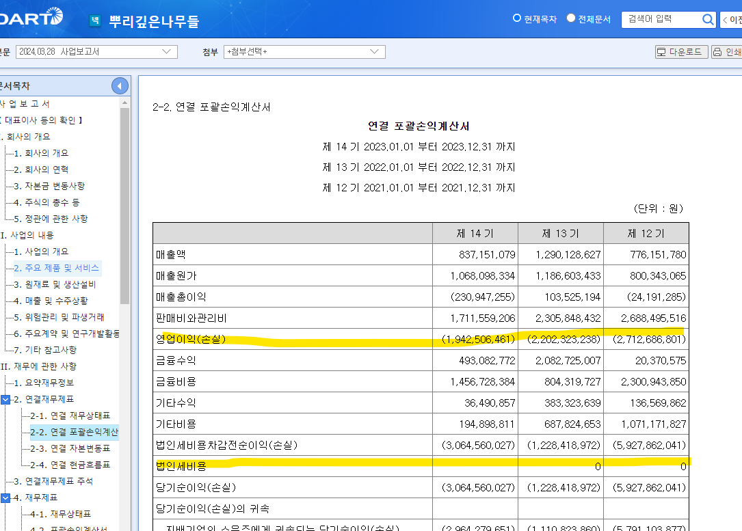
Task: Open 4-1. 재무상태표 item
Action: coord(61,514)
